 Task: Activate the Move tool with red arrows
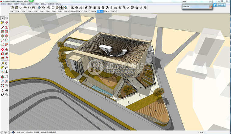[2, 50]
